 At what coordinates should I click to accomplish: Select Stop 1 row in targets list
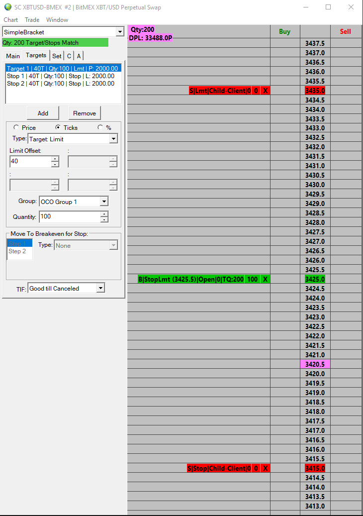[x=64, y=76]
